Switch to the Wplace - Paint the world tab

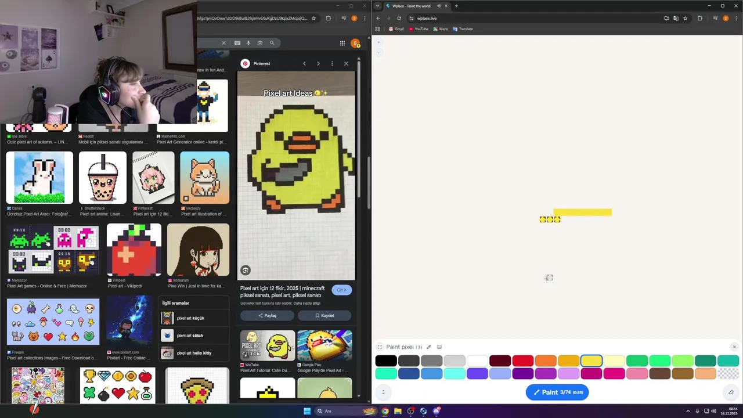(x=415, y=6)
